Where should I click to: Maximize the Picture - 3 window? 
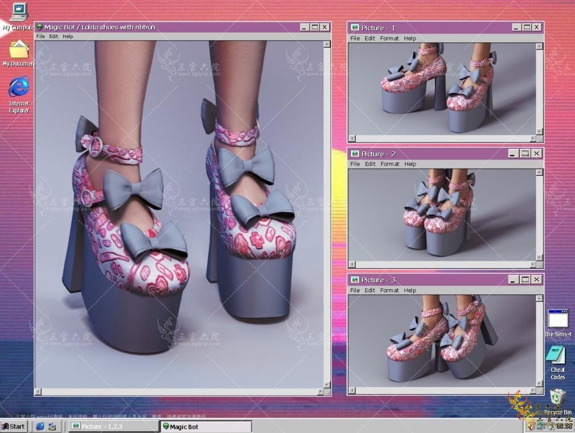pos(525,280)
